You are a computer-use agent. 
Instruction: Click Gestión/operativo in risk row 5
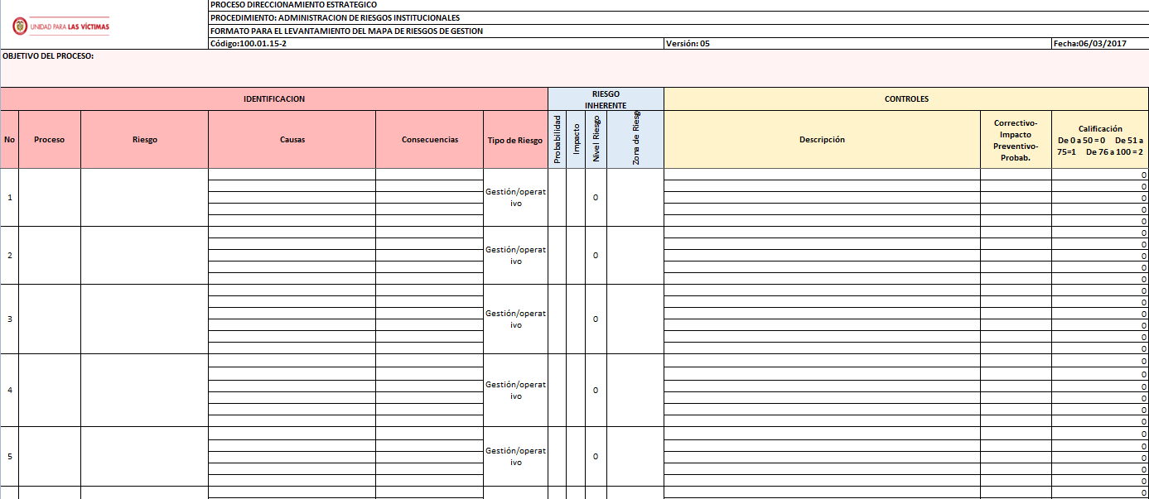515,457
